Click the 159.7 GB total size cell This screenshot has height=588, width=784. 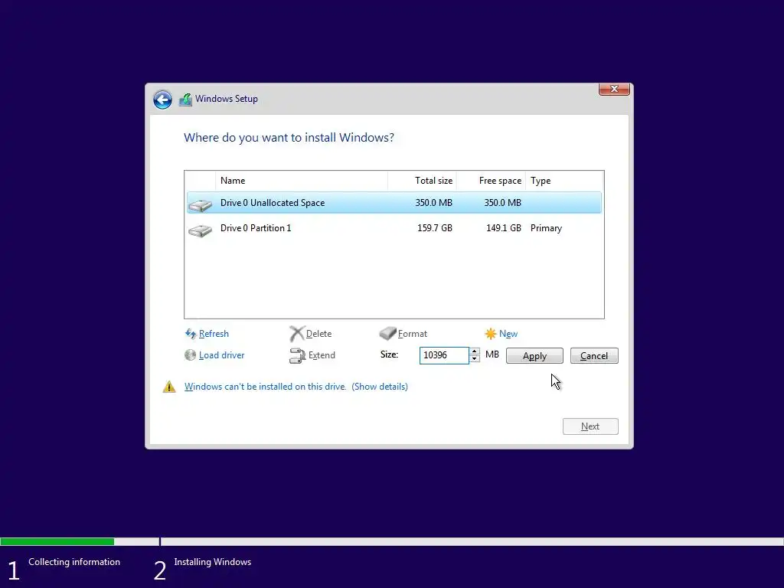pos(435,228)
